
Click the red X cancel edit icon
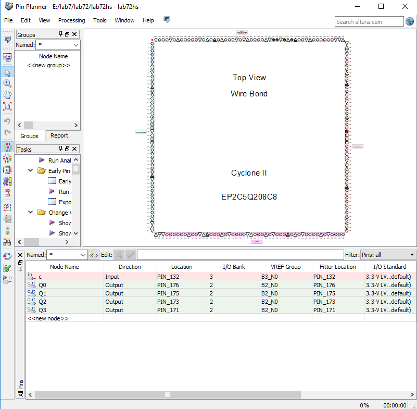click(119, 255)
